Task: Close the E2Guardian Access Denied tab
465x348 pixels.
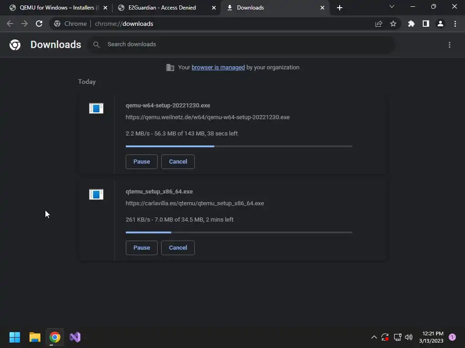Action: click(x=214, y=8)
